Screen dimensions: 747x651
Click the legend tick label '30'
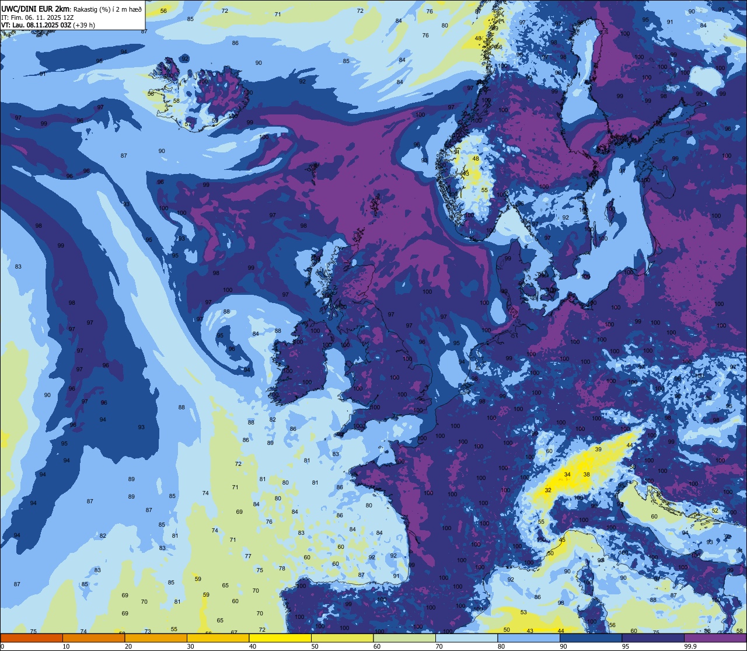tap(190, 646)
